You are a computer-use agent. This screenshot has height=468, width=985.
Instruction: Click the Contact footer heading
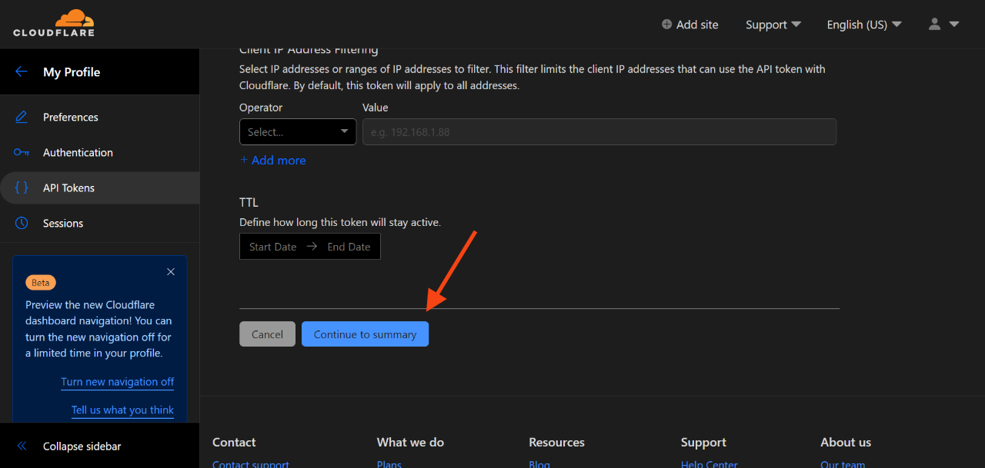(x=234, y=442)
